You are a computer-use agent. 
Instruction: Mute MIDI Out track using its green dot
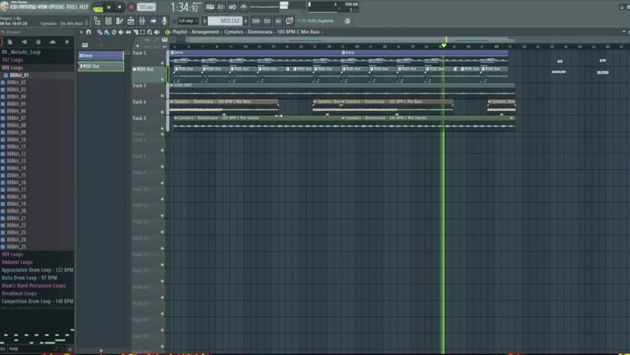click(162, 79)
